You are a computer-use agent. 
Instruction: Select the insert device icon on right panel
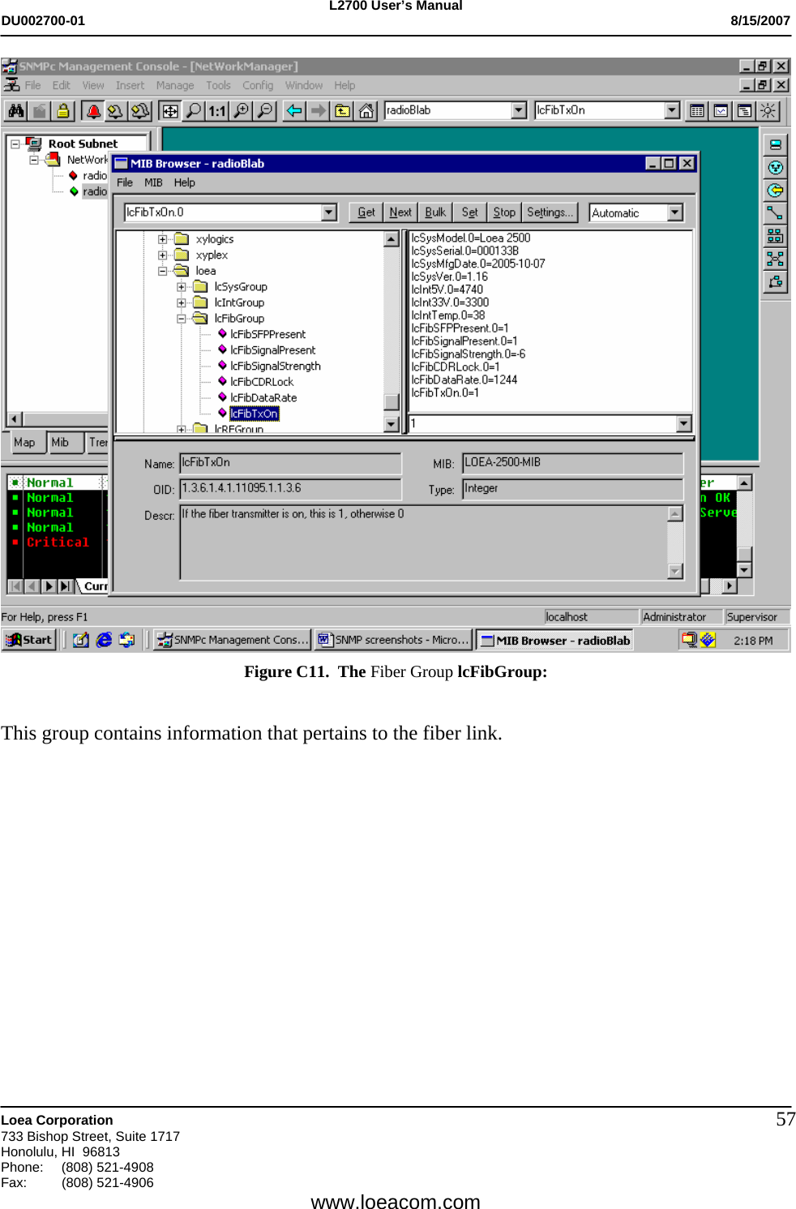[x=777, y=144]
